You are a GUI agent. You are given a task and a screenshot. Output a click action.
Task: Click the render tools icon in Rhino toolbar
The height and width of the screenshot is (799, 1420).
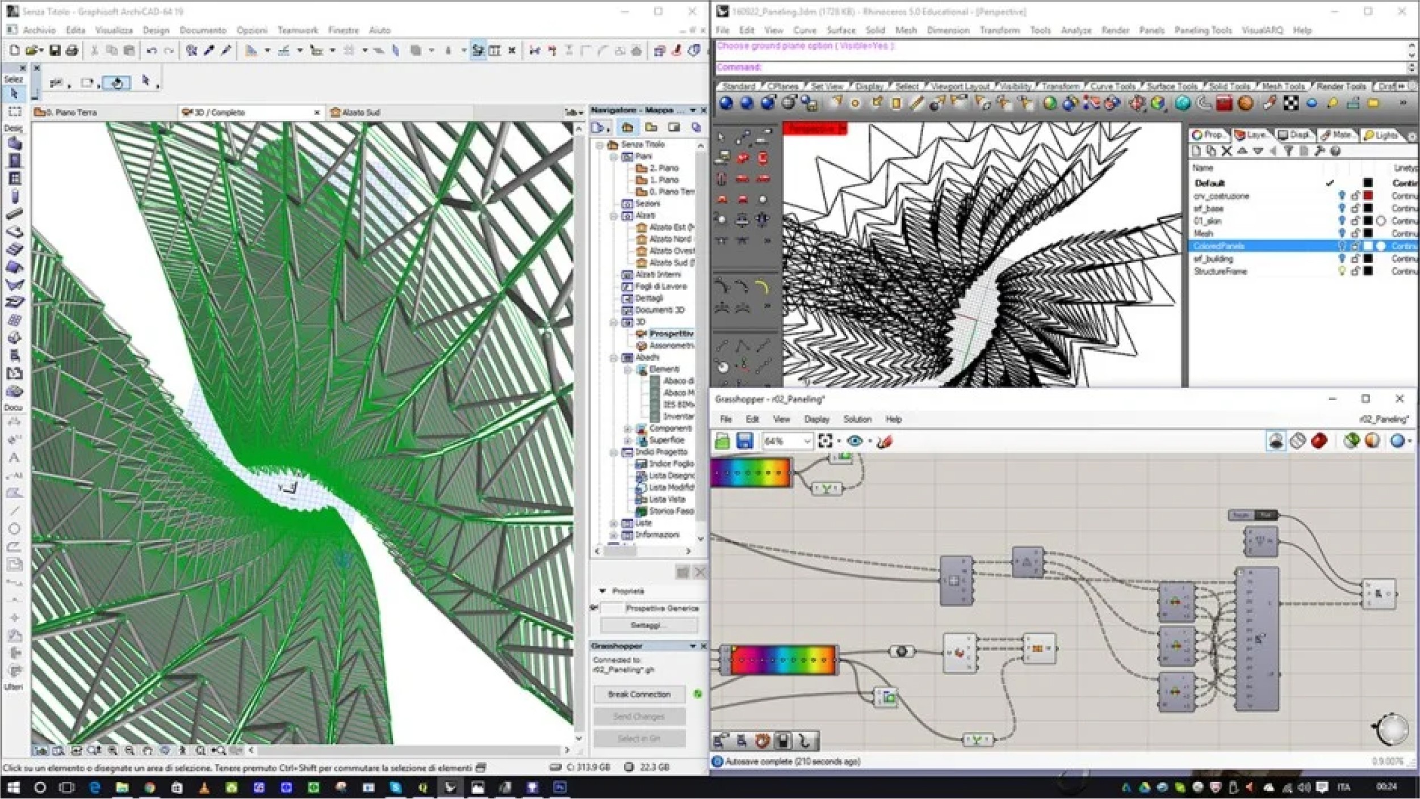click(x=1339, y=88)
